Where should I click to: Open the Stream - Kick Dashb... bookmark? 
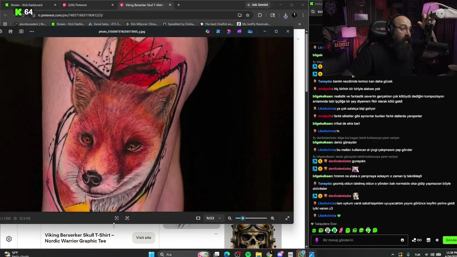click(x=68, y=24)
